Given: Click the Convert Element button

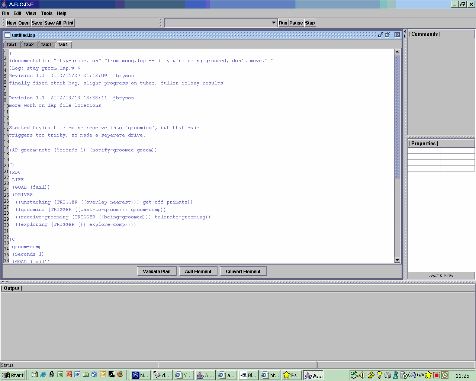Looking at the screenshot, I should (243, 272).
